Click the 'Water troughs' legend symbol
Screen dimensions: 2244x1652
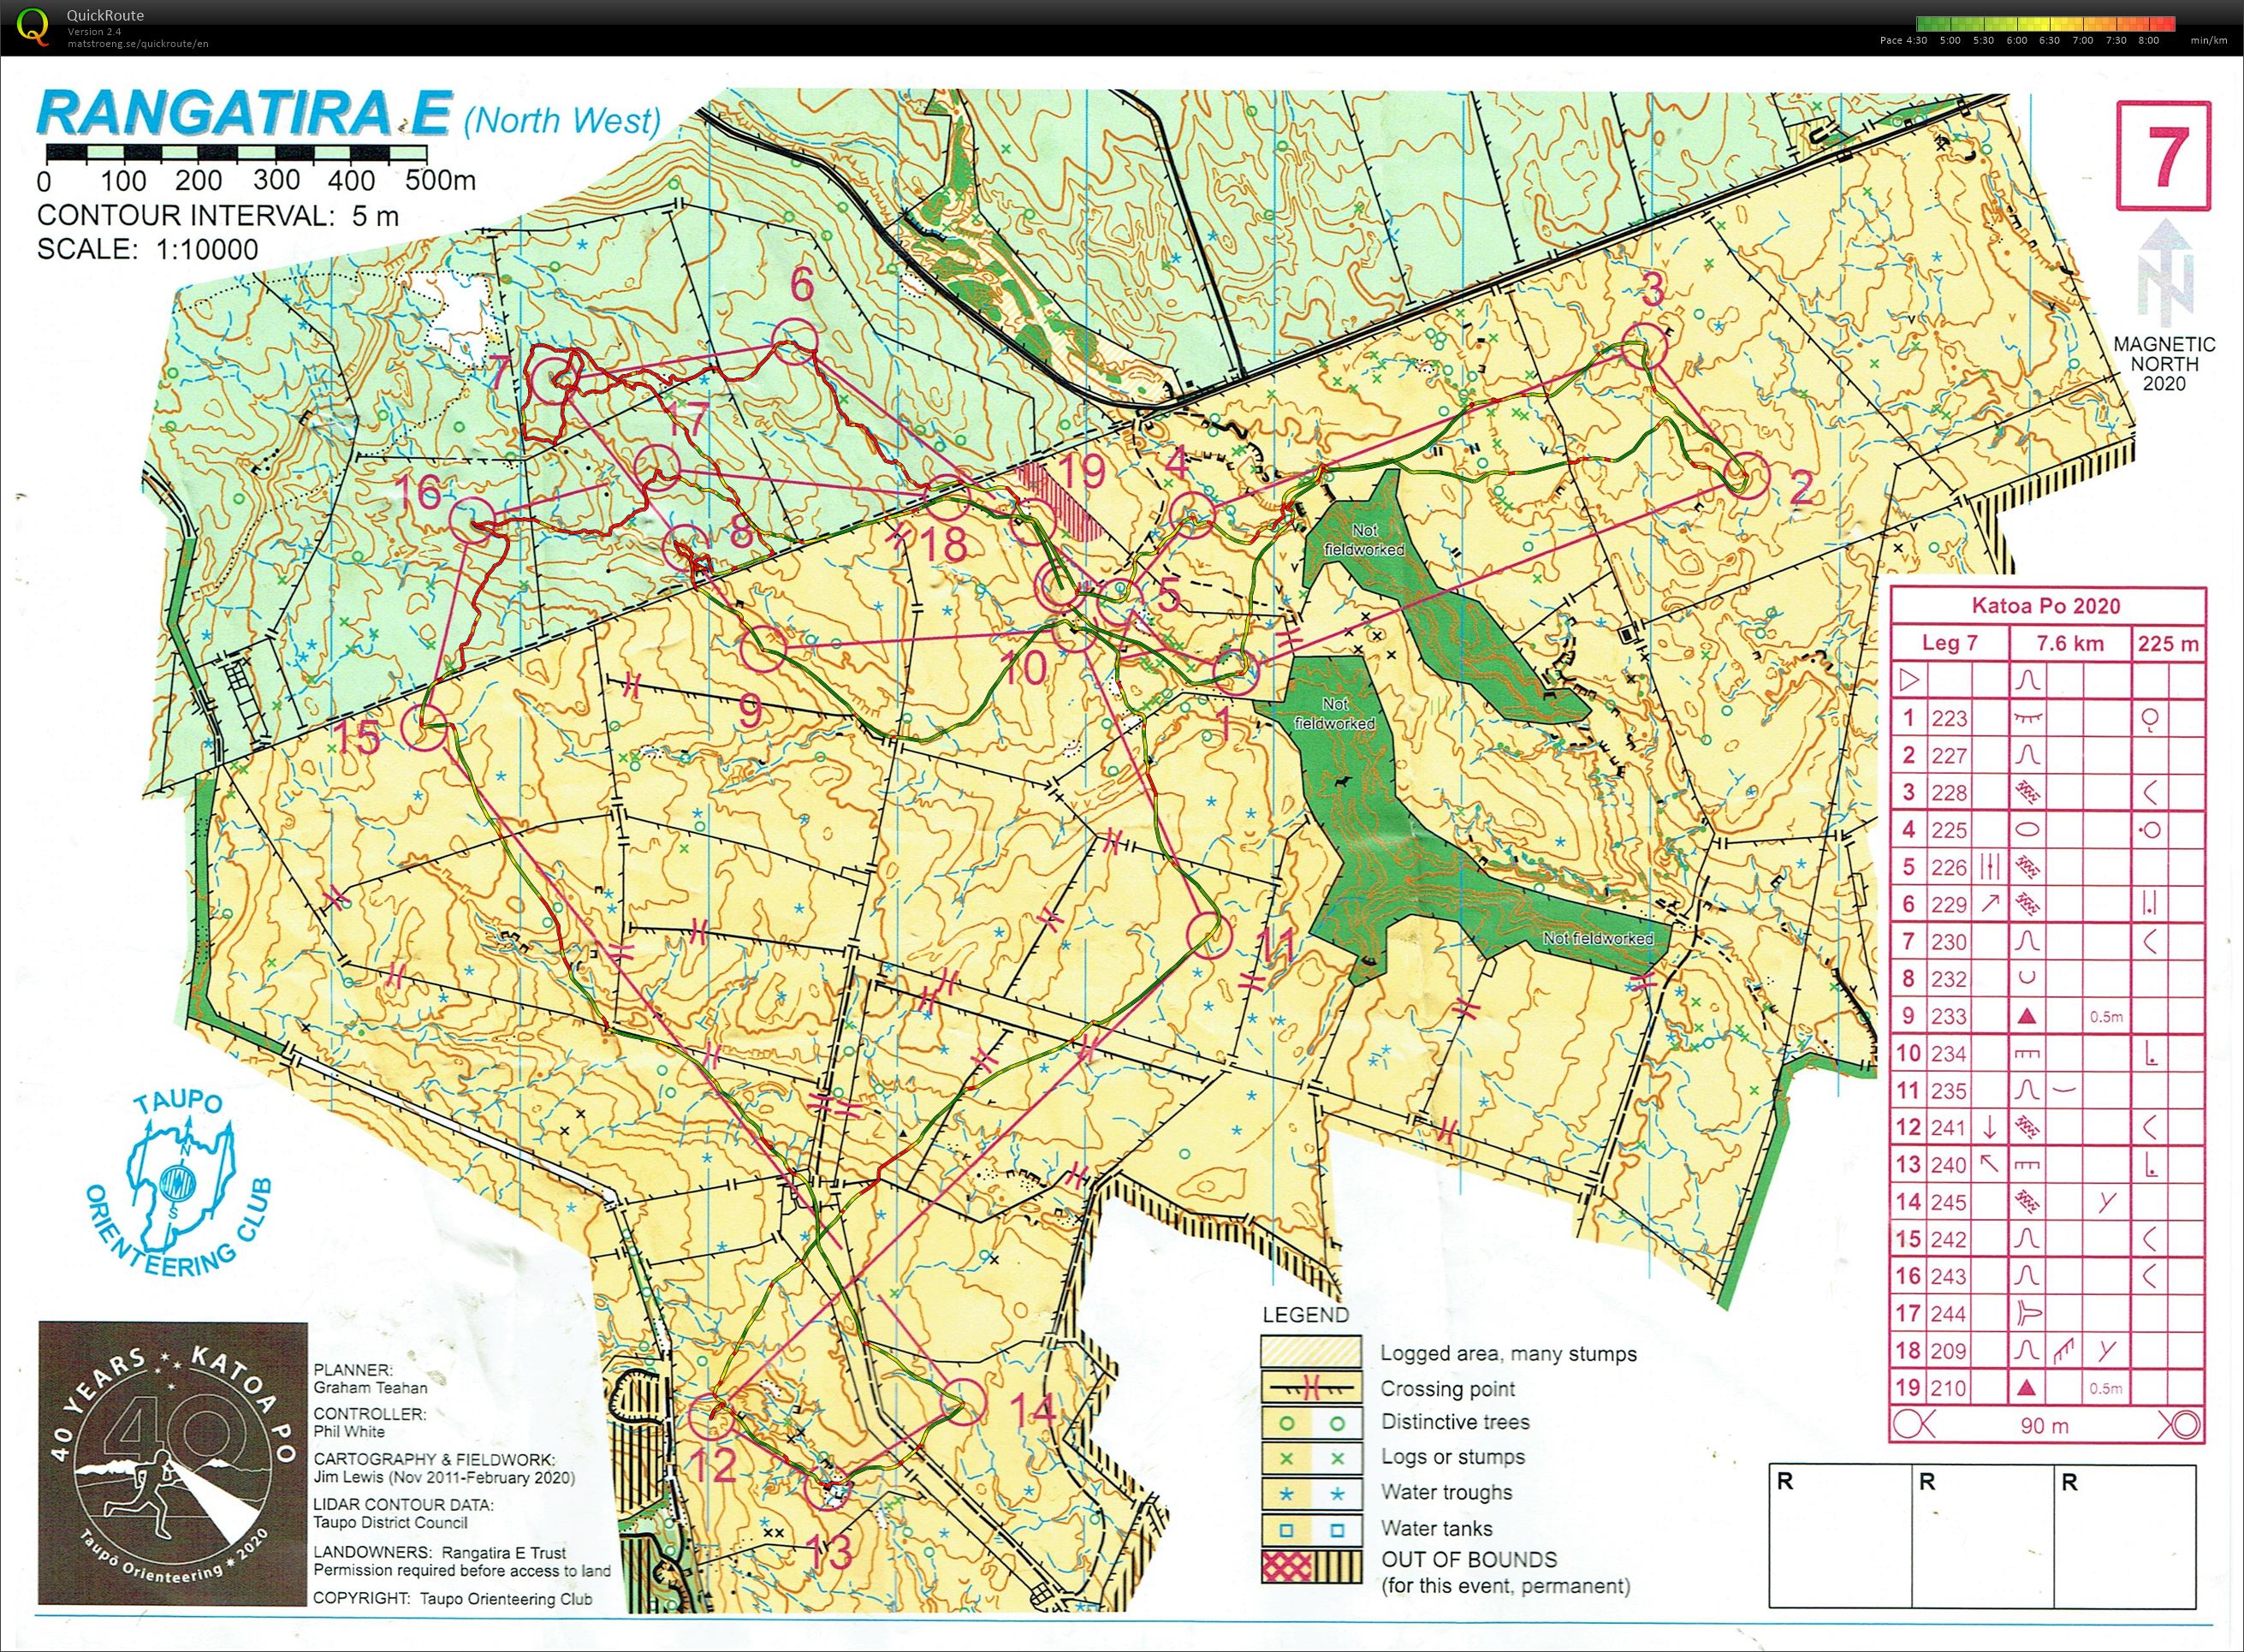click(x=1310, y=1494)
